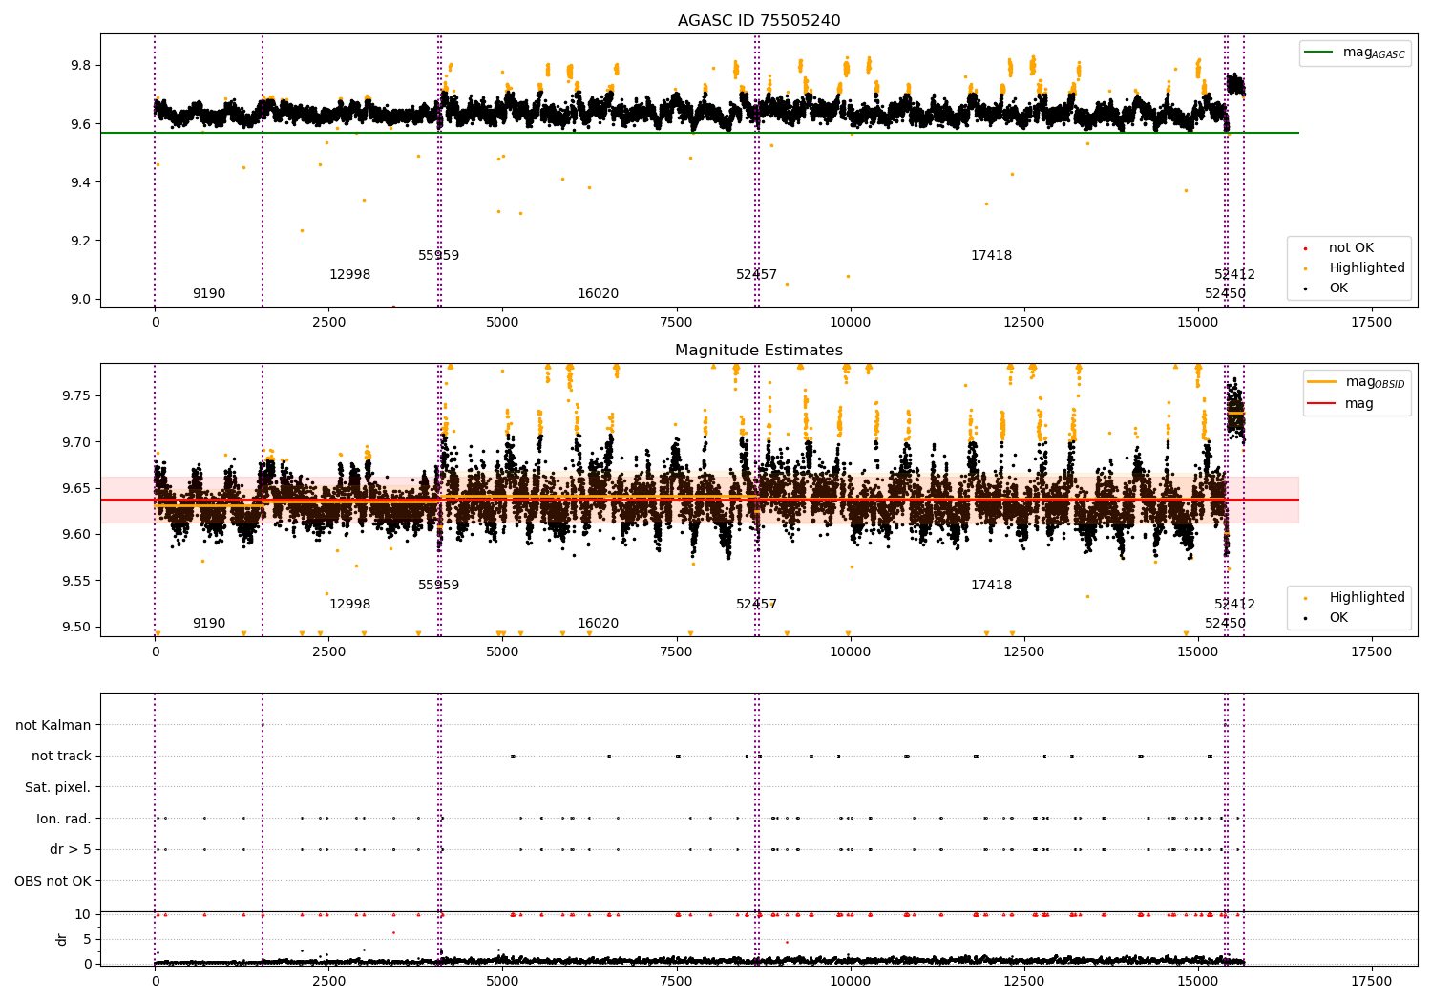Click the 'not track' row label
The width and height of the screenshot is (1432, 1003).
click(x=61, y=757)
